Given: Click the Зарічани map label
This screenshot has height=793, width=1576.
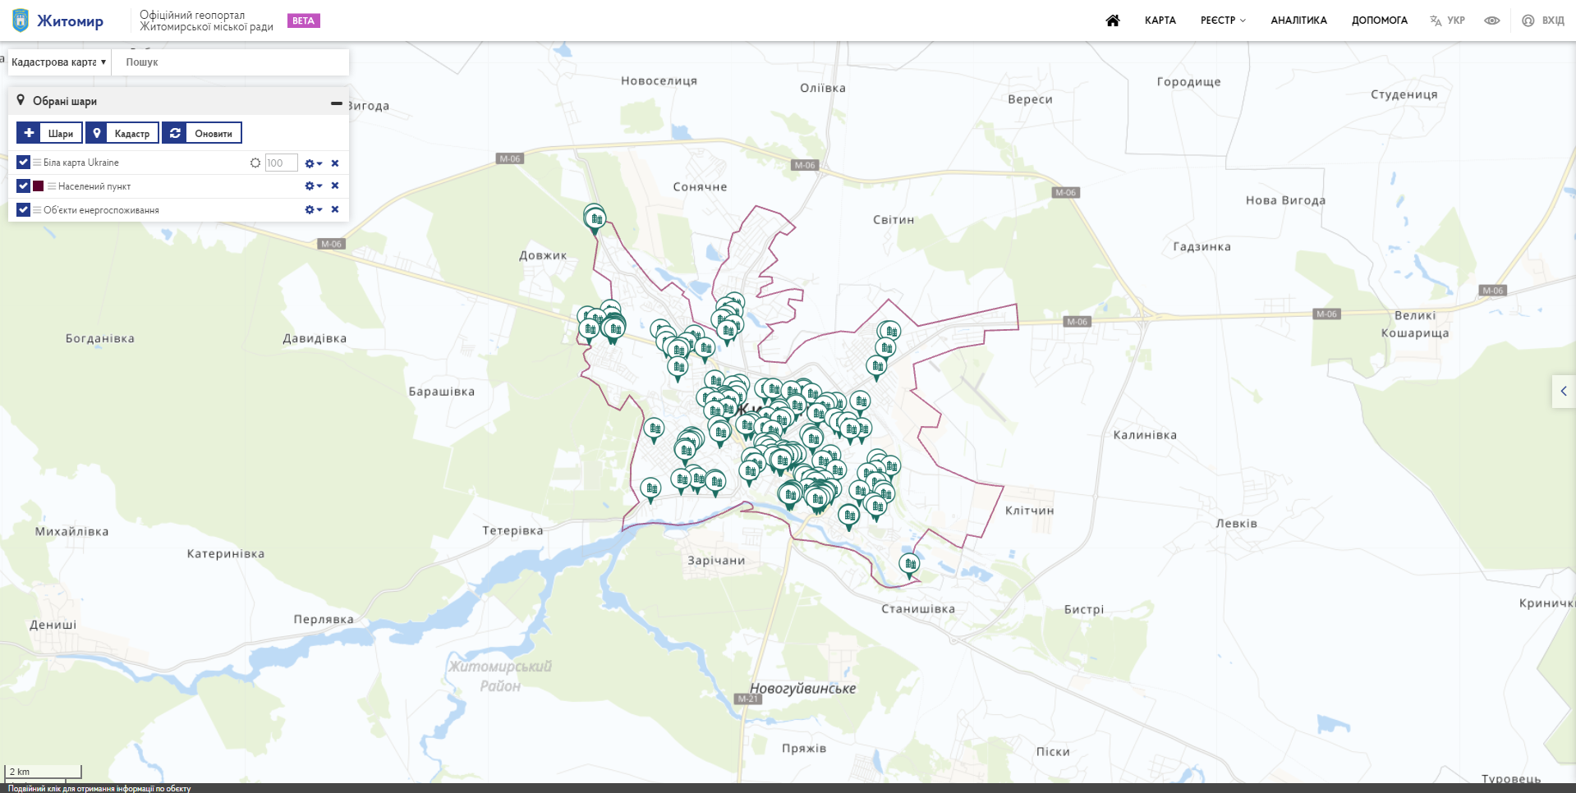Looking at the screenshot, I should [716, 561].
